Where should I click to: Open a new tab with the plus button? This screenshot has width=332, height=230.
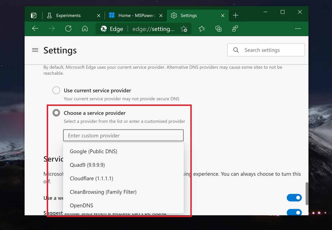pyautogui.click(x=235, y=15)
